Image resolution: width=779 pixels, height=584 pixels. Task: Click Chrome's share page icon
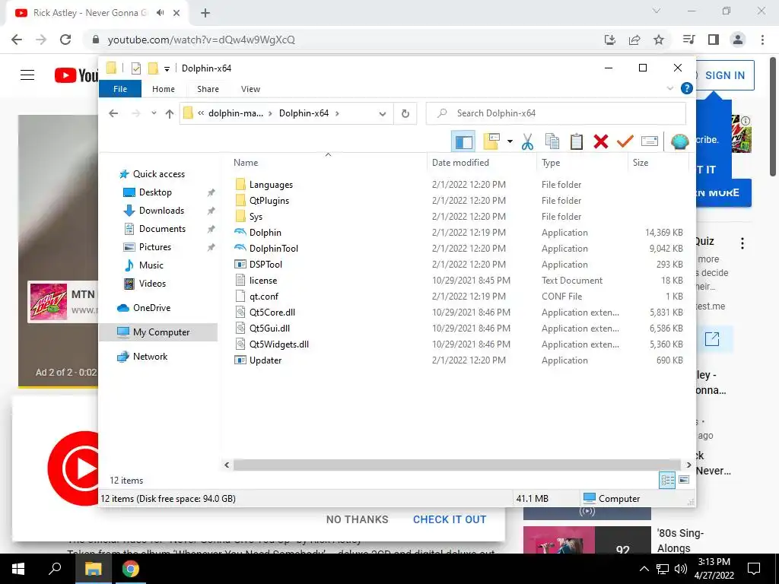pos(634,40)
